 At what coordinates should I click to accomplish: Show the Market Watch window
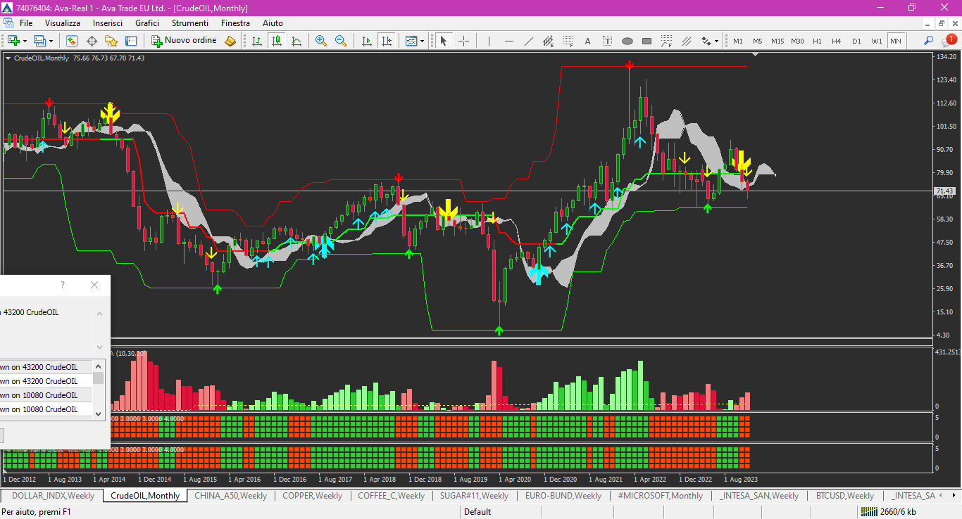[x=72, y=41]
